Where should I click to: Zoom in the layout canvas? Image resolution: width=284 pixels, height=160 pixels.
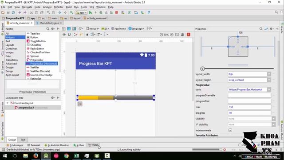pos(172,35)
